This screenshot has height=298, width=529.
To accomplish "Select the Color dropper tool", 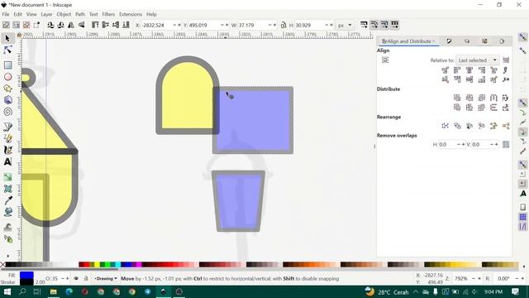I will click(7, 200).
